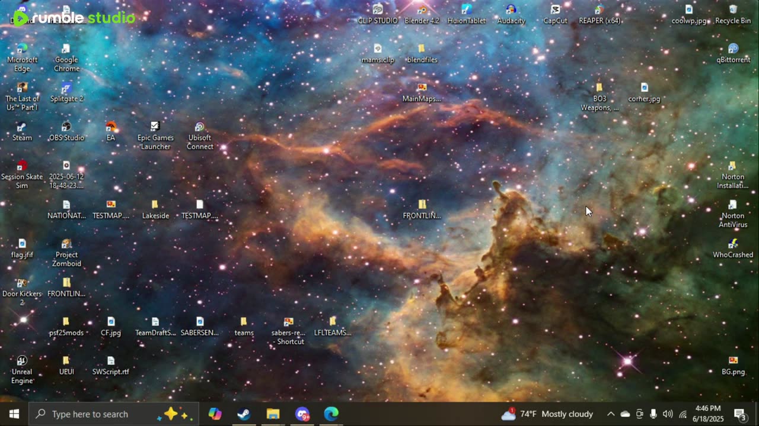The image size is (759, 426).
Task: Select the corner.jpg image file
Action: 644,92
